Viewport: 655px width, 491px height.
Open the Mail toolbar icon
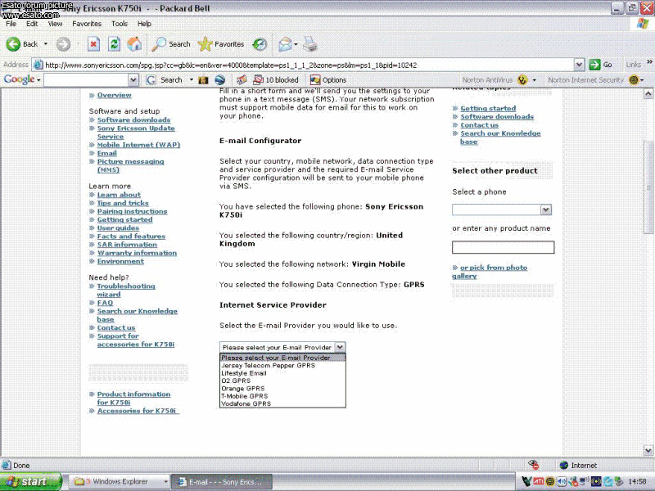(x=284, y=44)
